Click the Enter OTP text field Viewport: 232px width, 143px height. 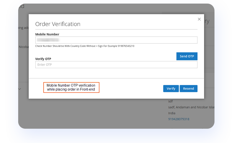tap(116, 65)
